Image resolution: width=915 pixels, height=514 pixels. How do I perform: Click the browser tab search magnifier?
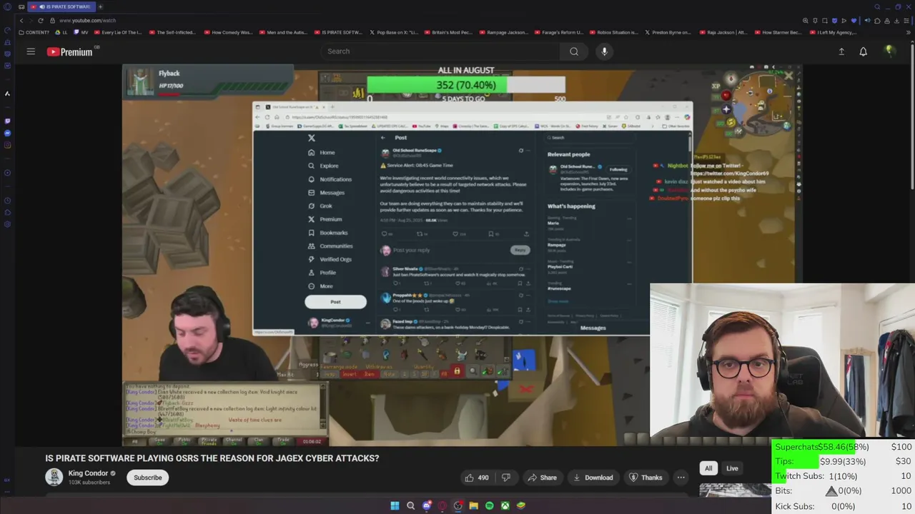coord(877,6)
